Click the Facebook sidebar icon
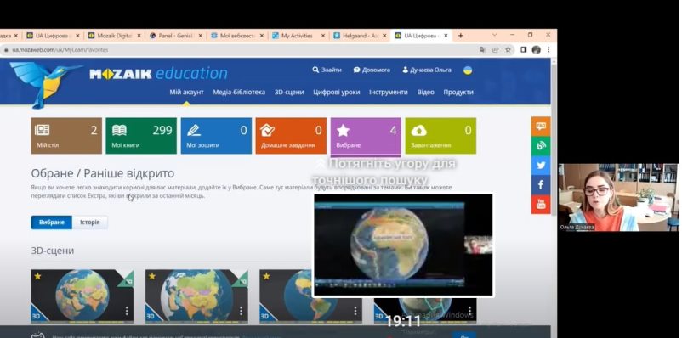682x338 pixels. [541, 184]
